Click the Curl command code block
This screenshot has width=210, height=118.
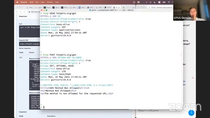(30, 31)
